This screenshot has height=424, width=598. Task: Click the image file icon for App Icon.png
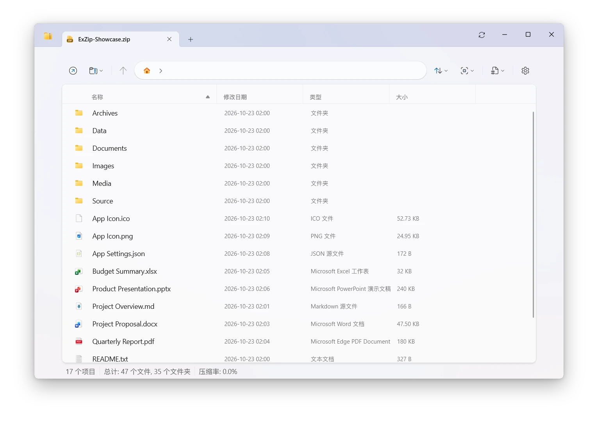point(79,236)
